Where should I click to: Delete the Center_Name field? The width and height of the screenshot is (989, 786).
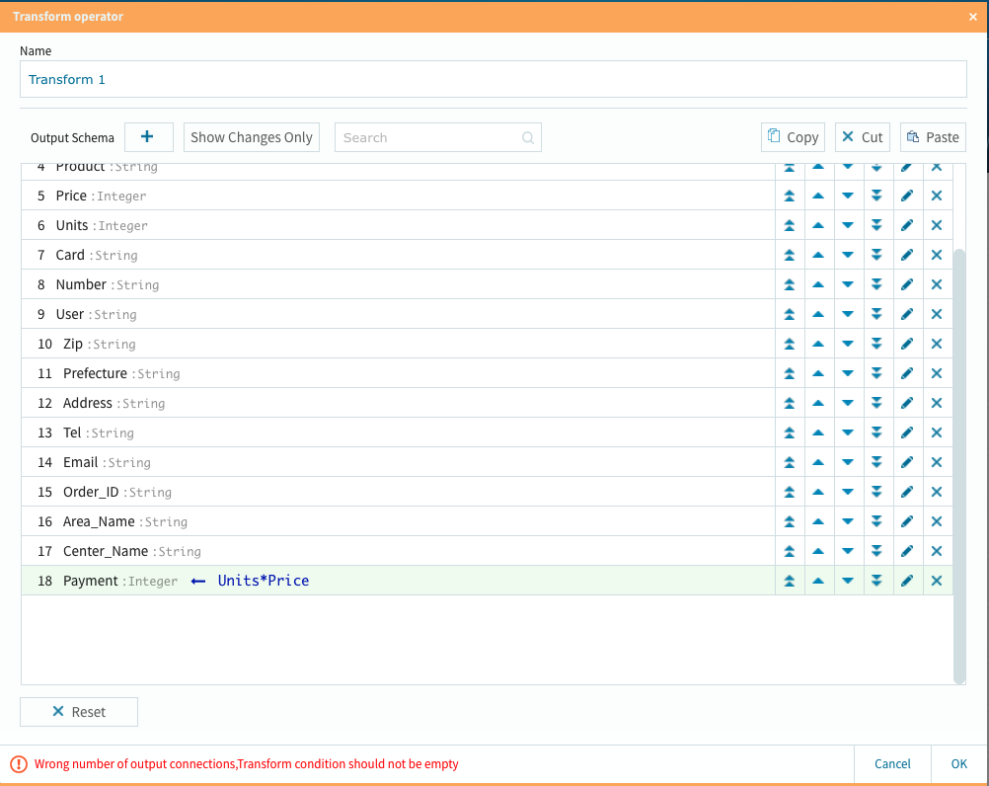[x=937, y=551]
